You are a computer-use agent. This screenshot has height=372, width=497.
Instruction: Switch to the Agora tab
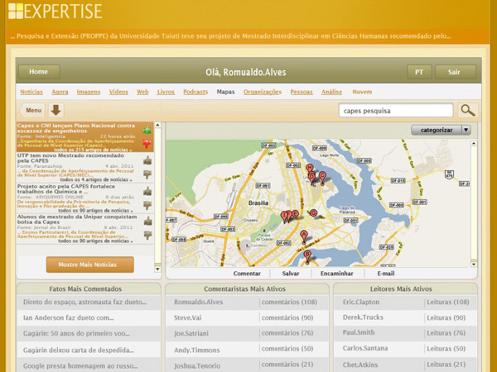click(x=60, y=92)
